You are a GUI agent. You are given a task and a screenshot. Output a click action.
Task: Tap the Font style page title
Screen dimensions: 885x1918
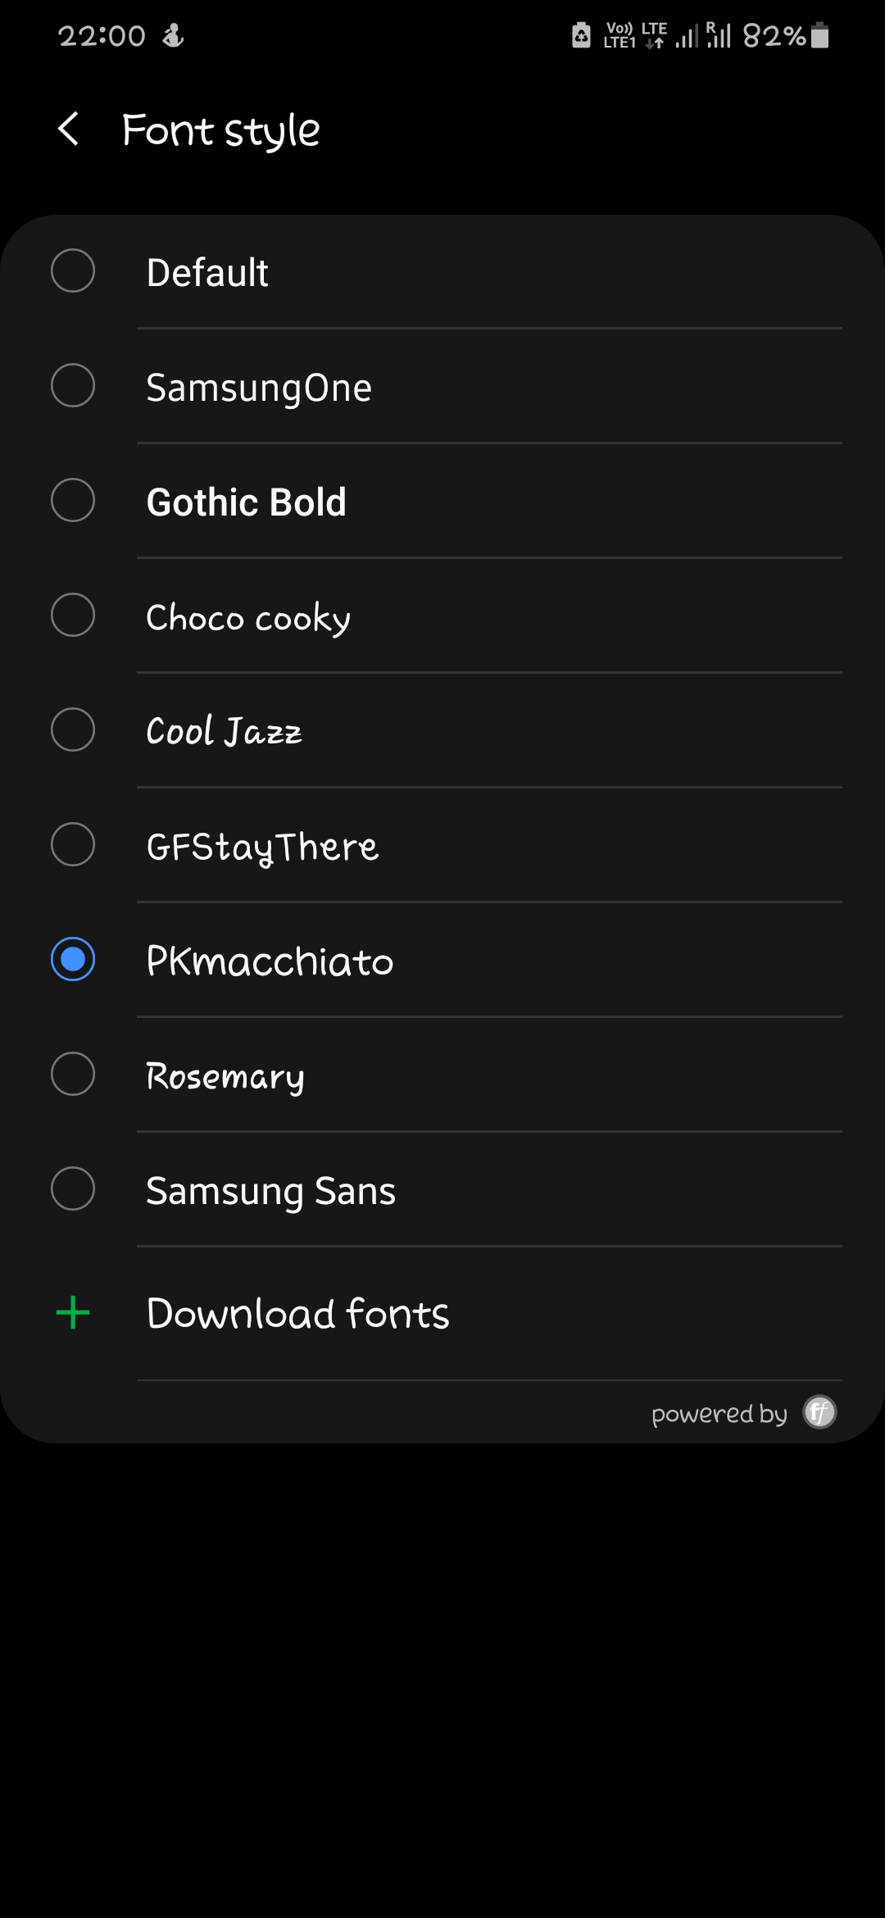[220, 130]
